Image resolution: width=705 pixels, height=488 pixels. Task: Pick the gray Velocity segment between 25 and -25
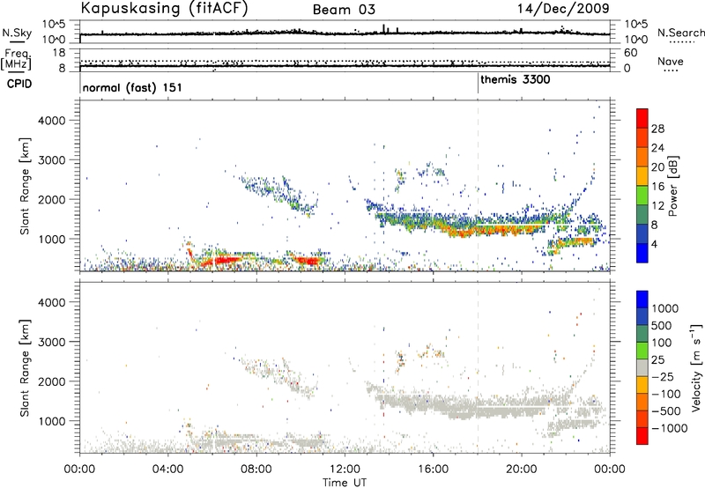pyautogui.click(x=642, y=368)
